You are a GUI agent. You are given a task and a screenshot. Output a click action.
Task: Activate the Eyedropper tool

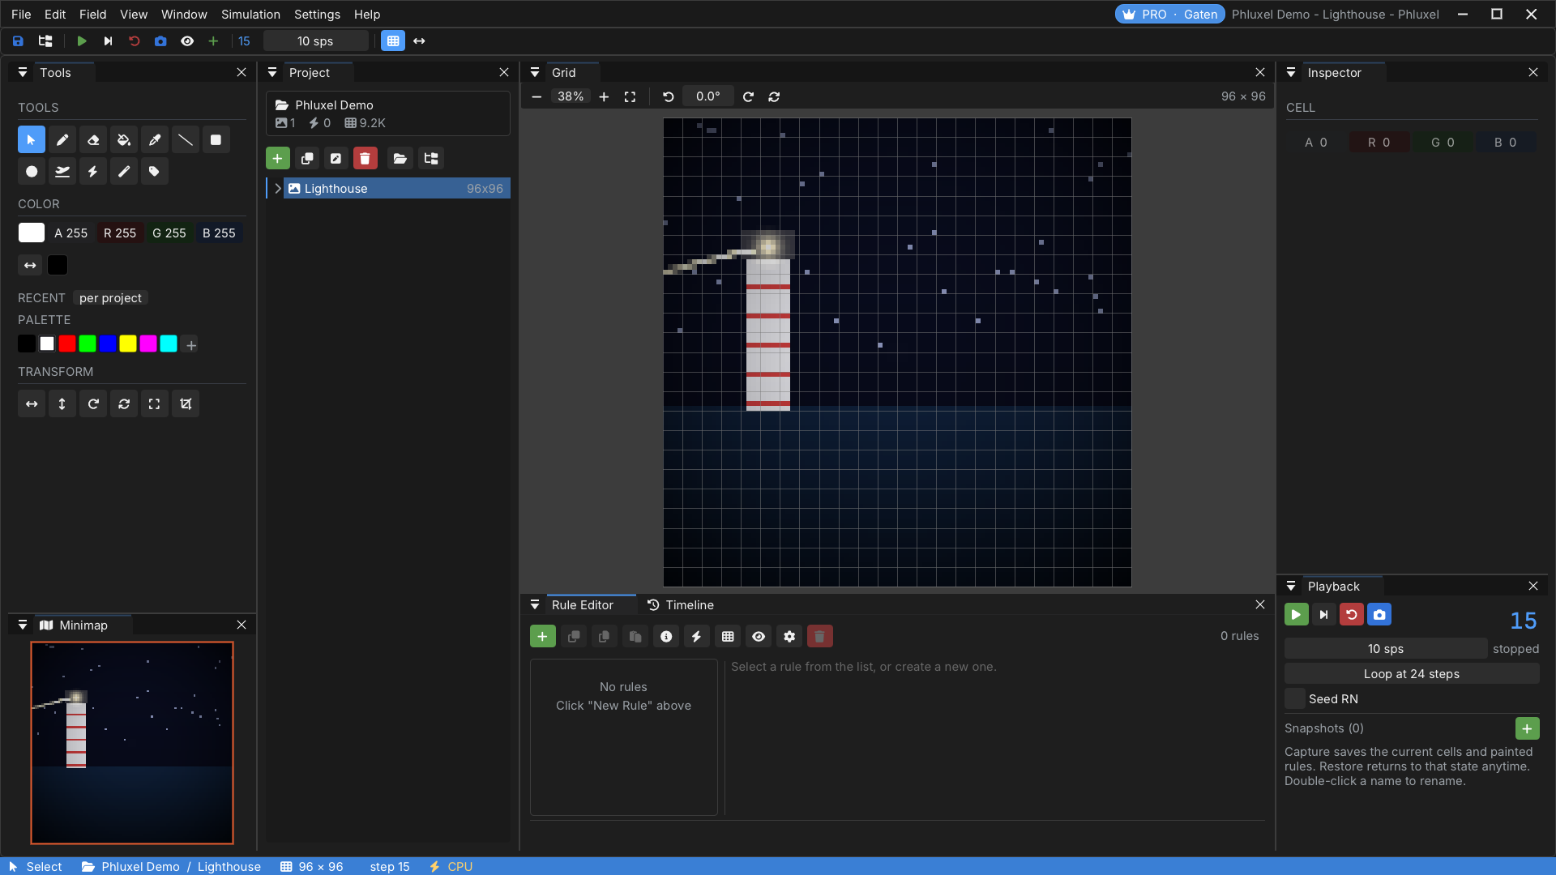click(x=155, y=140)
